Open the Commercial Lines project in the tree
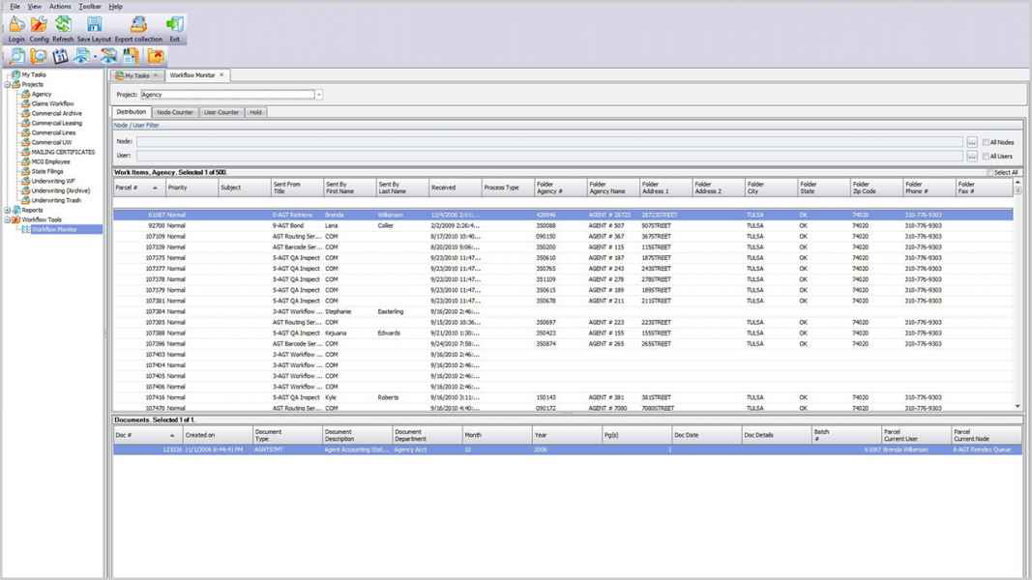Image resolution: width=1032 pixels, height=580 pixels. point(53,132)
